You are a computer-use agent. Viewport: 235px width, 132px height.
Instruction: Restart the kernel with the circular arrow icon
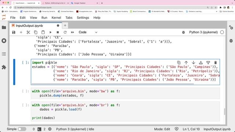[x=65, y=32]
